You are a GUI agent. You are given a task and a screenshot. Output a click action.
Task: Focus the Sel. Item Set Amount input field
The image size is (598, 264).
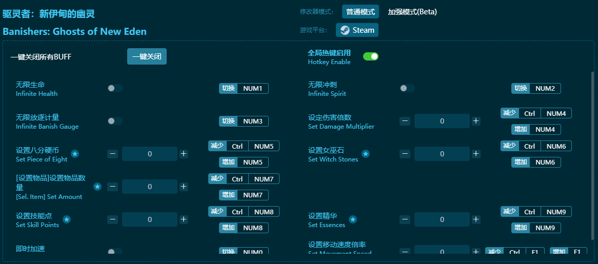tap(150, 187)
